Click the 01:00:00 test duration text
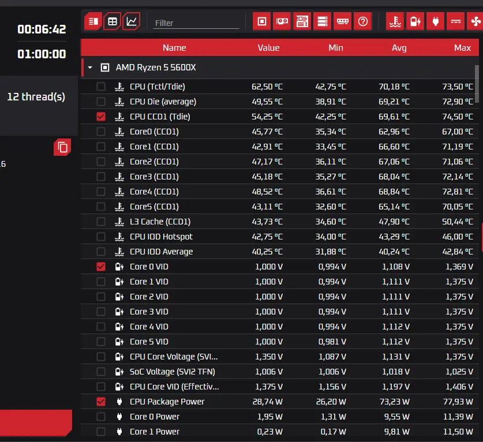 [x=42, y=54]
